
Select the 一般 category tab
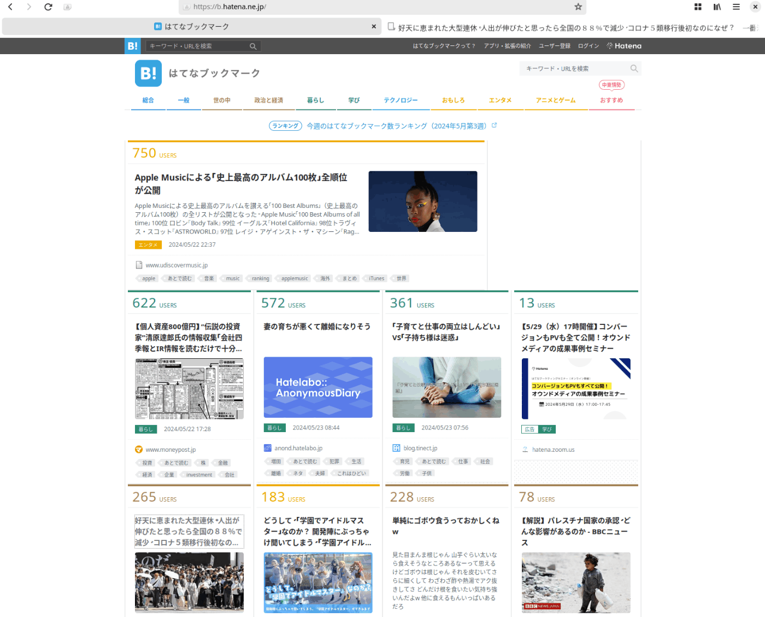184,100
